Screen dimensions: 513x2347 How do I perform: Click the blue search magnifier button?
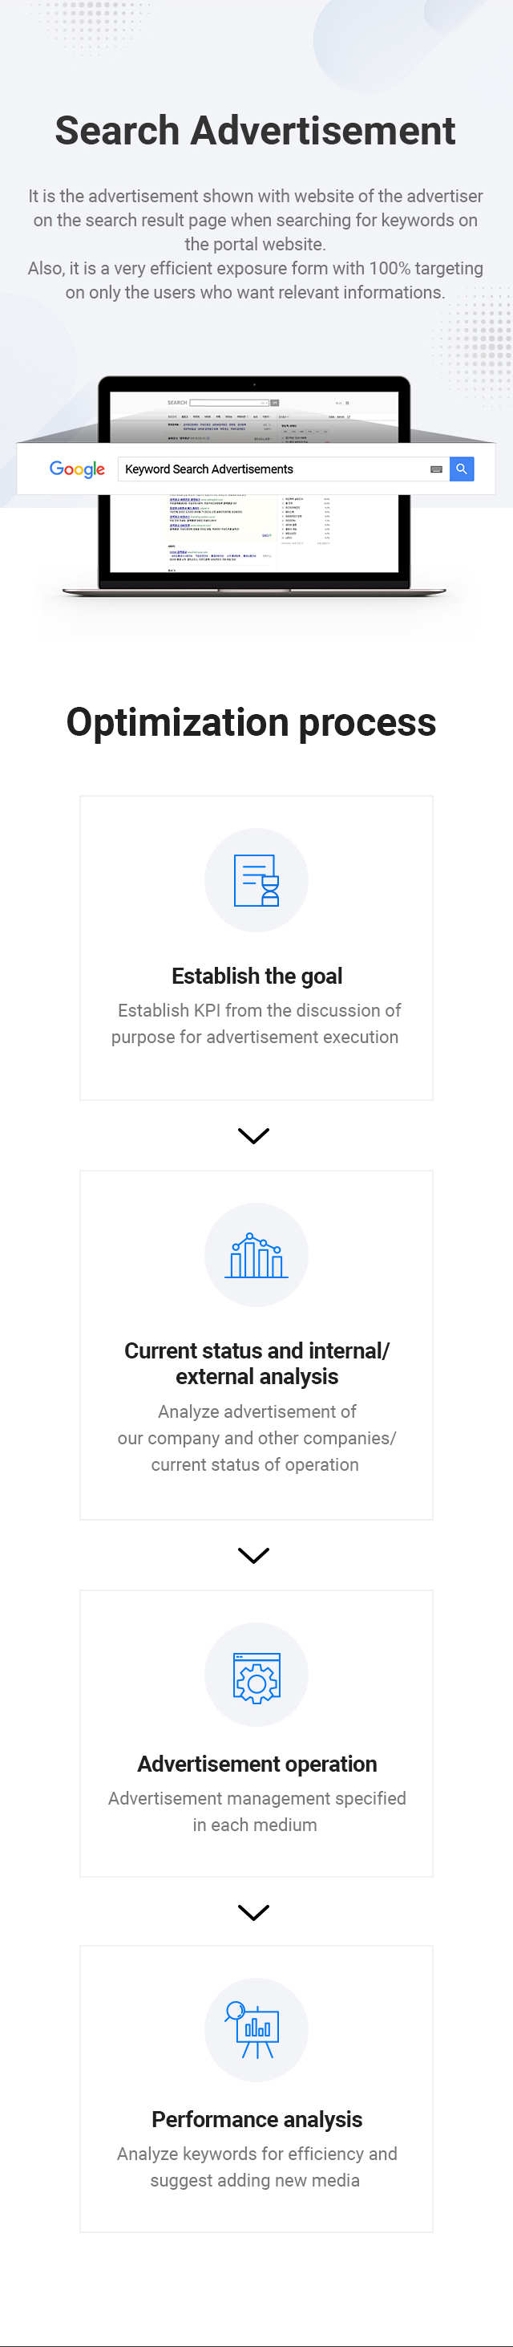pyautogui.click(x=461, y=469)
